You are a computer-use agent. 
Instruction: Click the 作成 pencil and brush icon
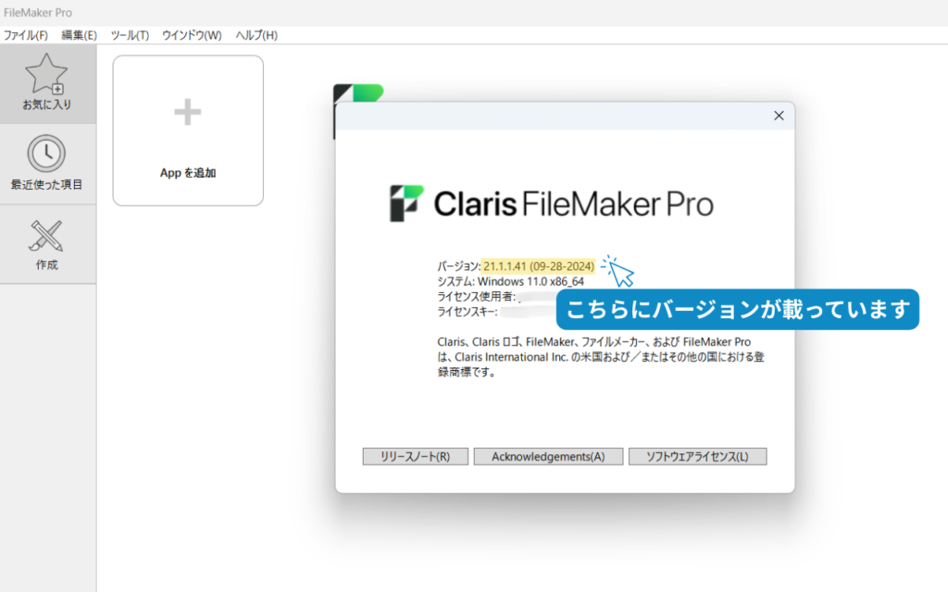click(x=46, y=236)
